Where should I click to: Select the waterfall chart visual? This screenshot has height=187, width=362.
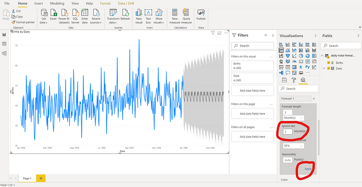[x=281, y=56]
